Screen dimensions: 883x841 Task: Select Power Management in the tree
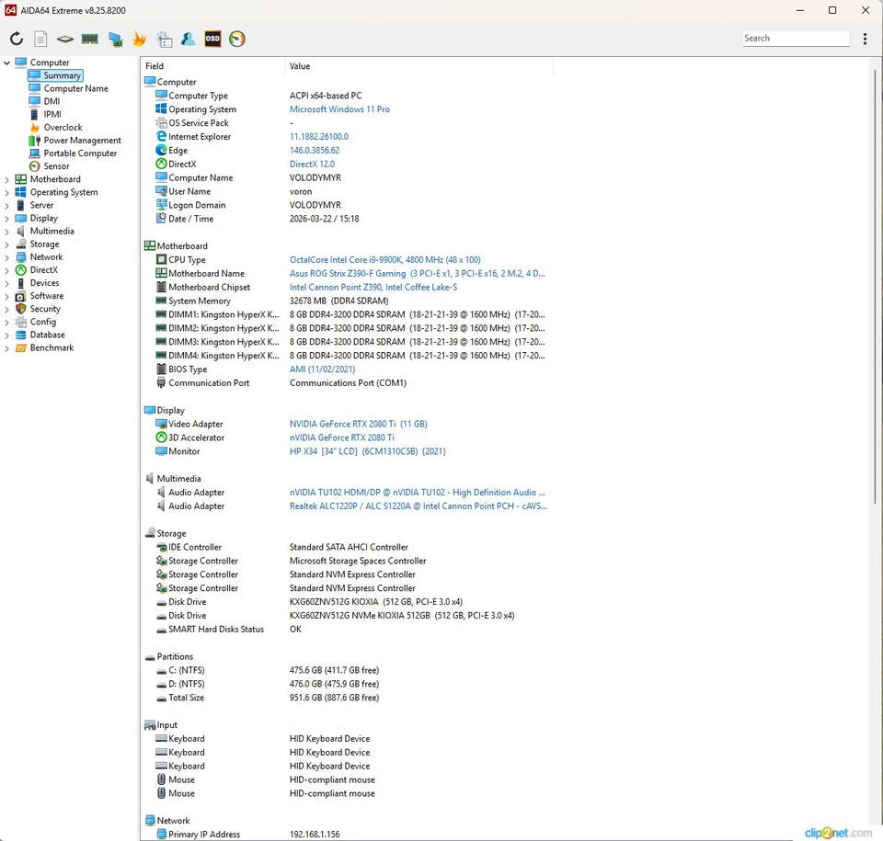tap(82, 141)
